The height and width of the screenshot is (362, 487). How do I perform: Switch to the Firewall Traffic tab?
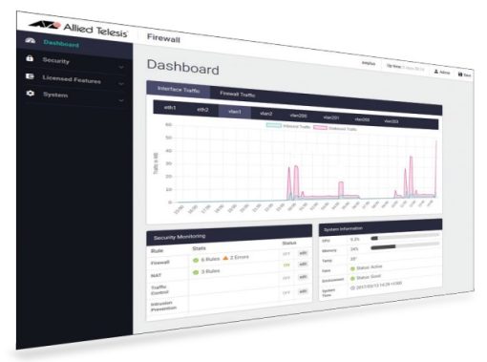238,95
